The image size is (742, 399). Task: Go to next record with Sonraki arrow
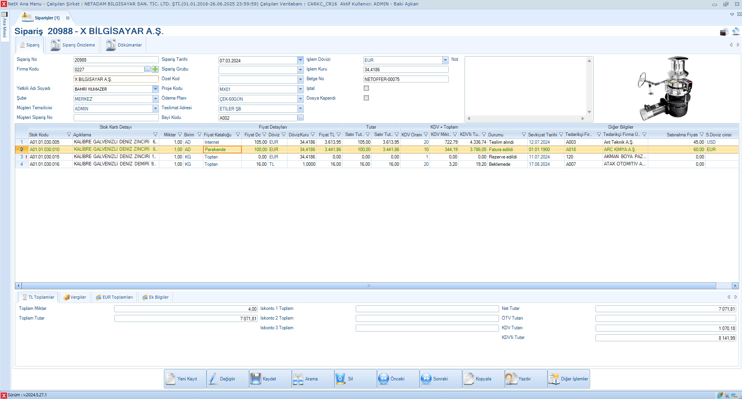pos(426,378)
